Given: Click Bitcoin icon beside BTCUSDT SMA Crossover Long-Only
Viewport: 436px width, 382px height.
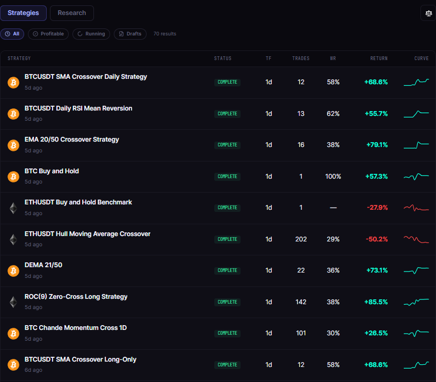Looking at the screenshot, I should 13,365.
